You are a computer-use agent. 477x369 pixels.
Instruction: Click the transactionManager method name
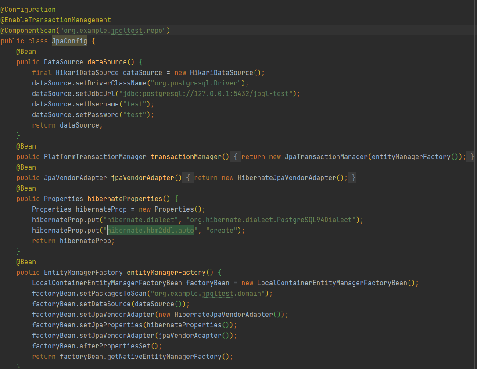pos(186,157)
